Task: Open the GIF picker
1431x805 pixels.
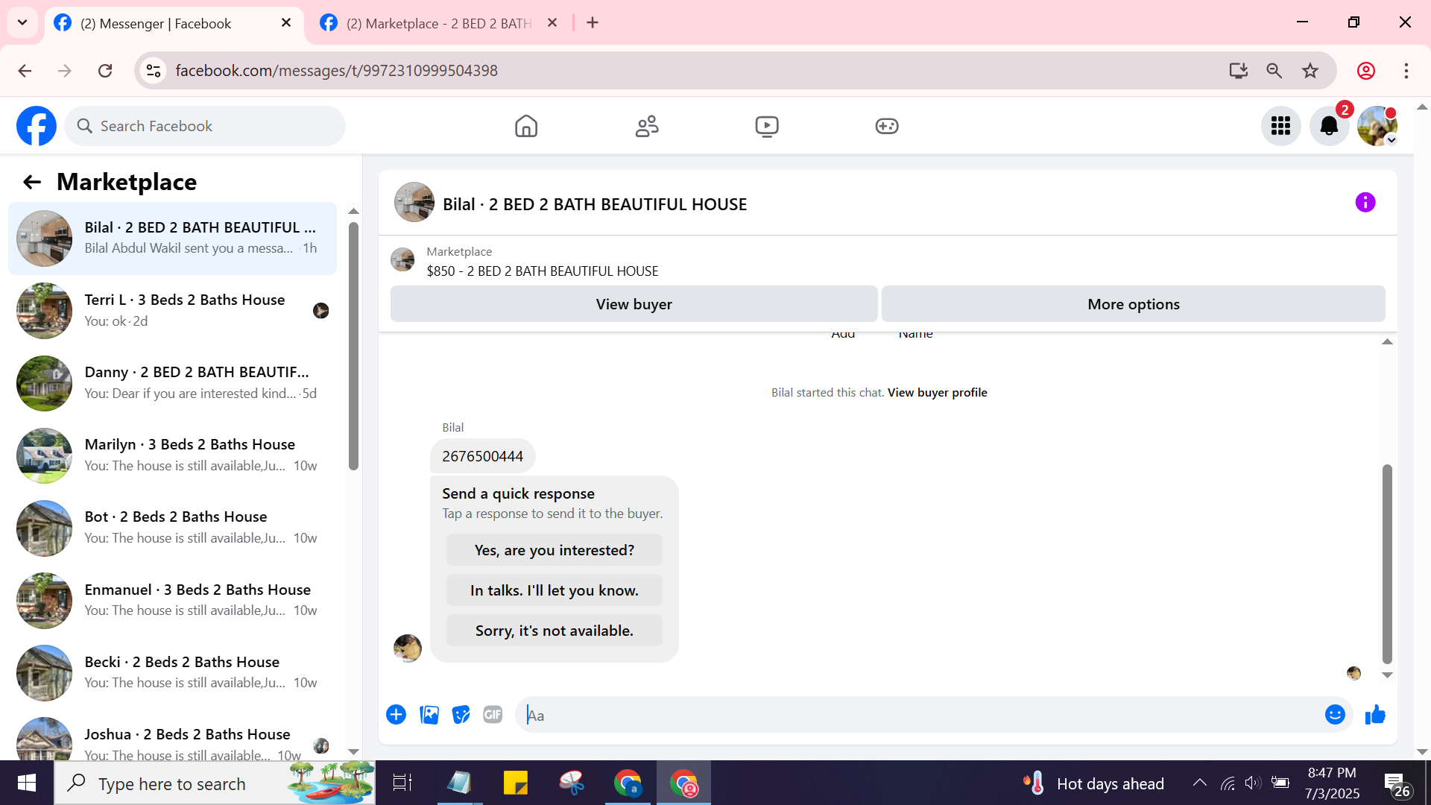Action: [493, 715]
